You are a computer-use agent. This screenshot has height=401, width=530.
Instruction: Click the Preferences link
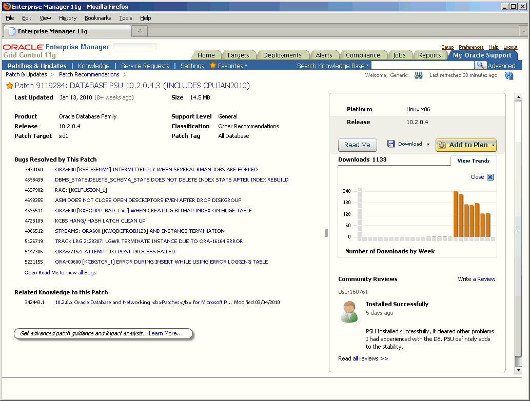point(471,47)
